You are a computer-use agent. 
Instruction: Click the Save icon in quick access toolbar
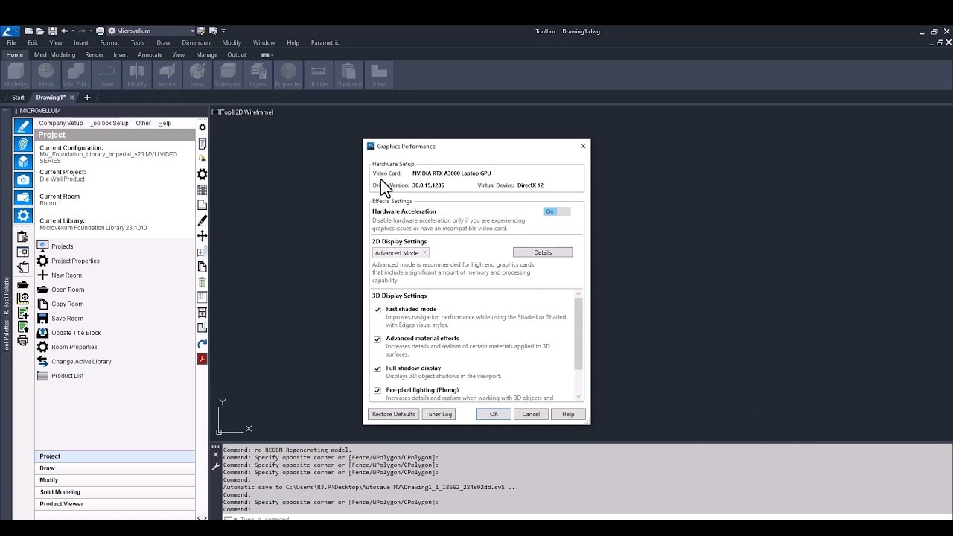click(52, 31)
